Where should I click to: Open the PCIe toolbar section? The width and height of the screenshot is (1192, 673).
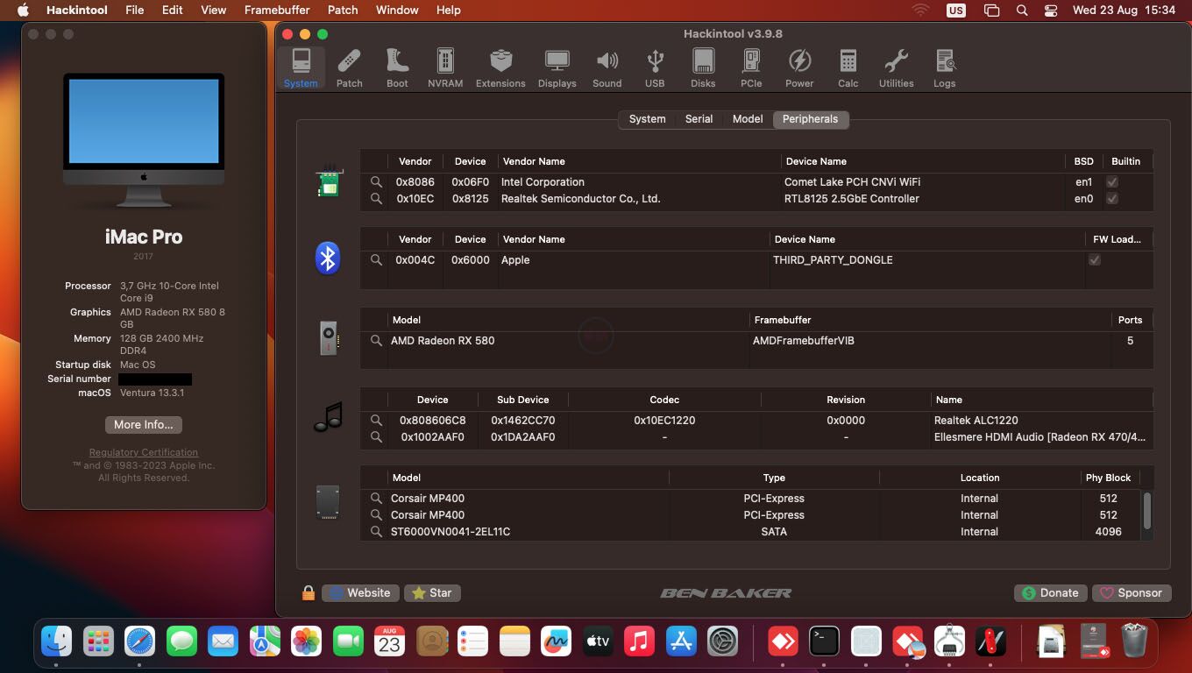point(751,68)
